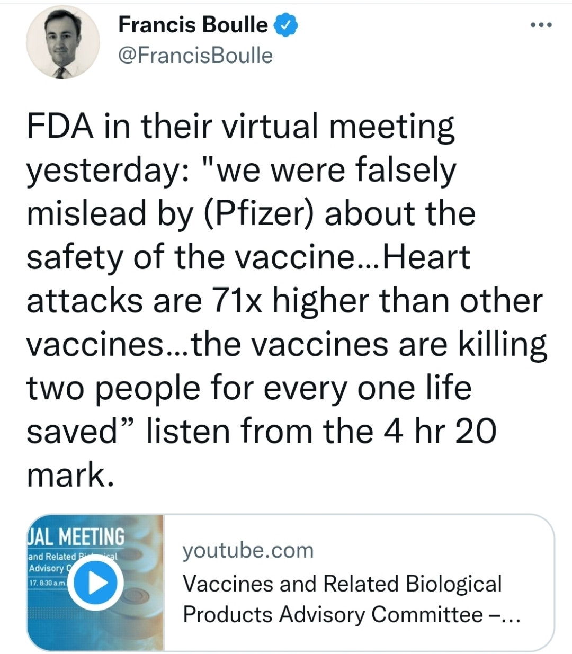Click the word "vaccine...Heart" in the tweet
Image resolution: width=572 pixels, height=654 pixels.
pos(352,257)
